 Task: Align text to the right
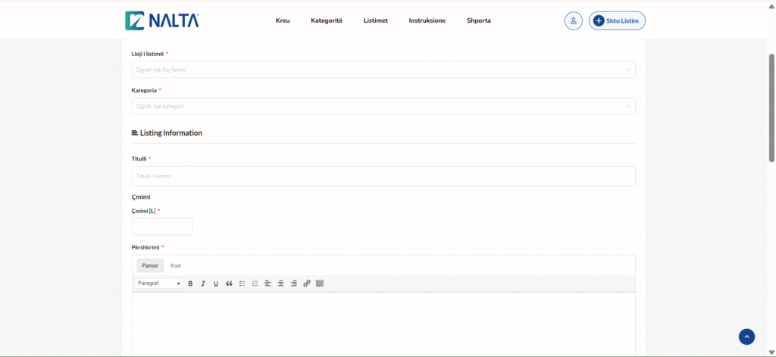click(x=293, y=283)
